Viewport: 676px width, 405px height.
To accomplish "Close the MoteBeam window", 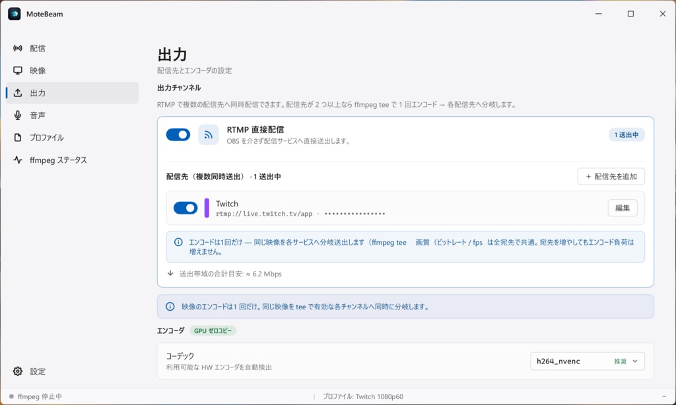I will (x=663, y=14).
